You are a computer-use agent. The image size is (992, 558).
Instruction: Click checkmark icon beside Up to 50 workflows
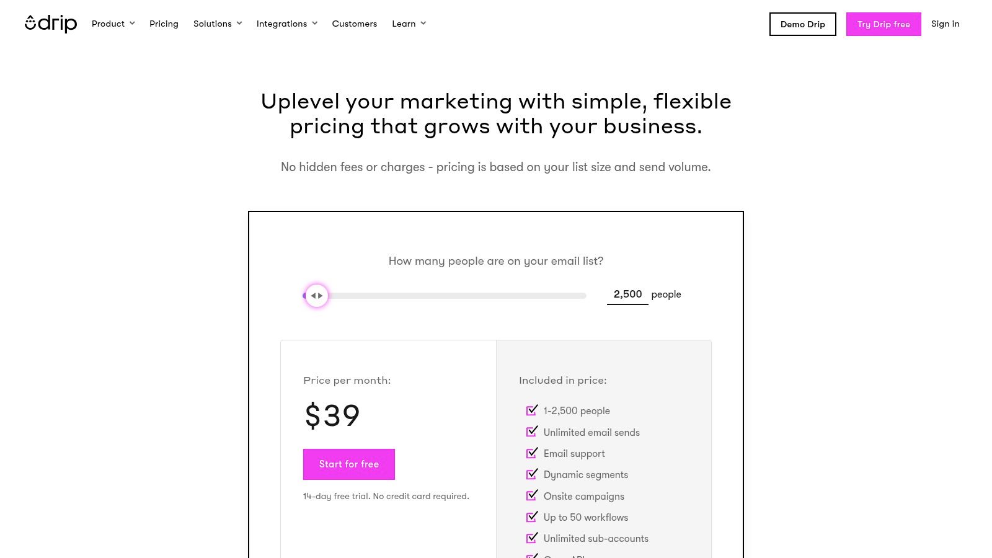coord(532,516)
